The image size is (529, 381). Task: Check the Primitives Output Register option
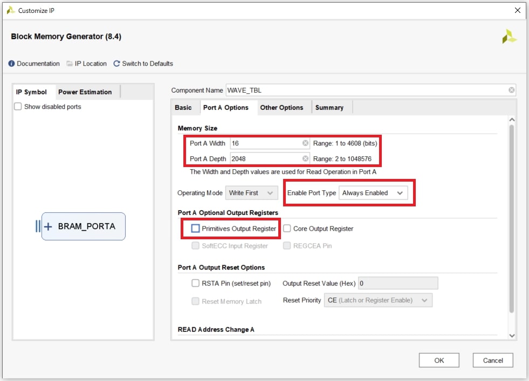[195, 228]
